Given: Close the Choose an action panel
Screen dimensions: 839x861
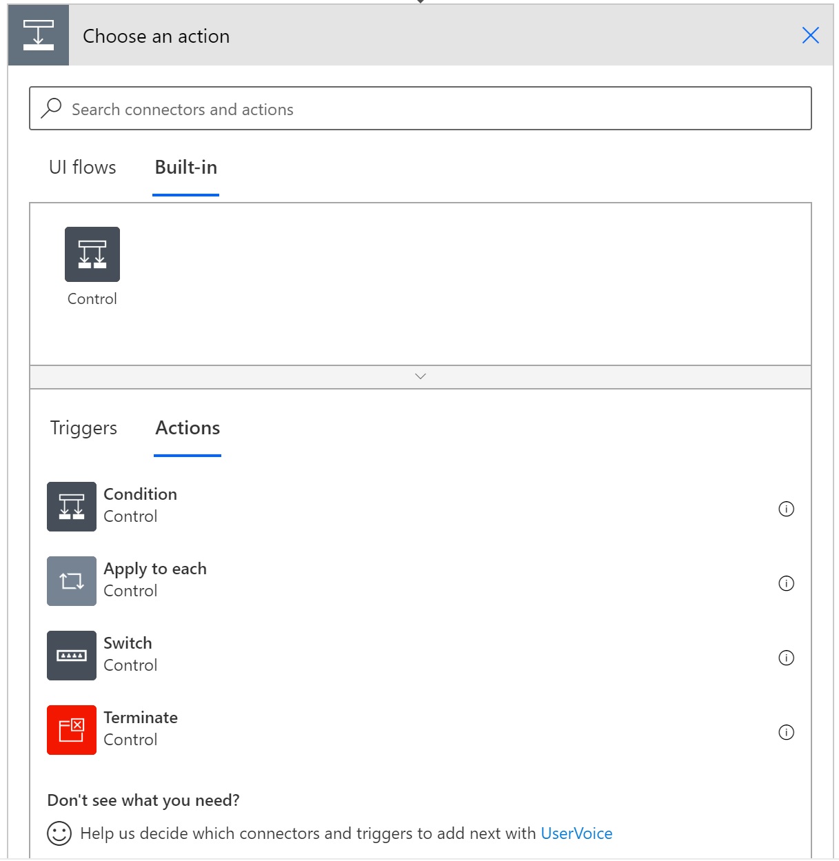Looking at the screenshot, I should coord(810,35).
